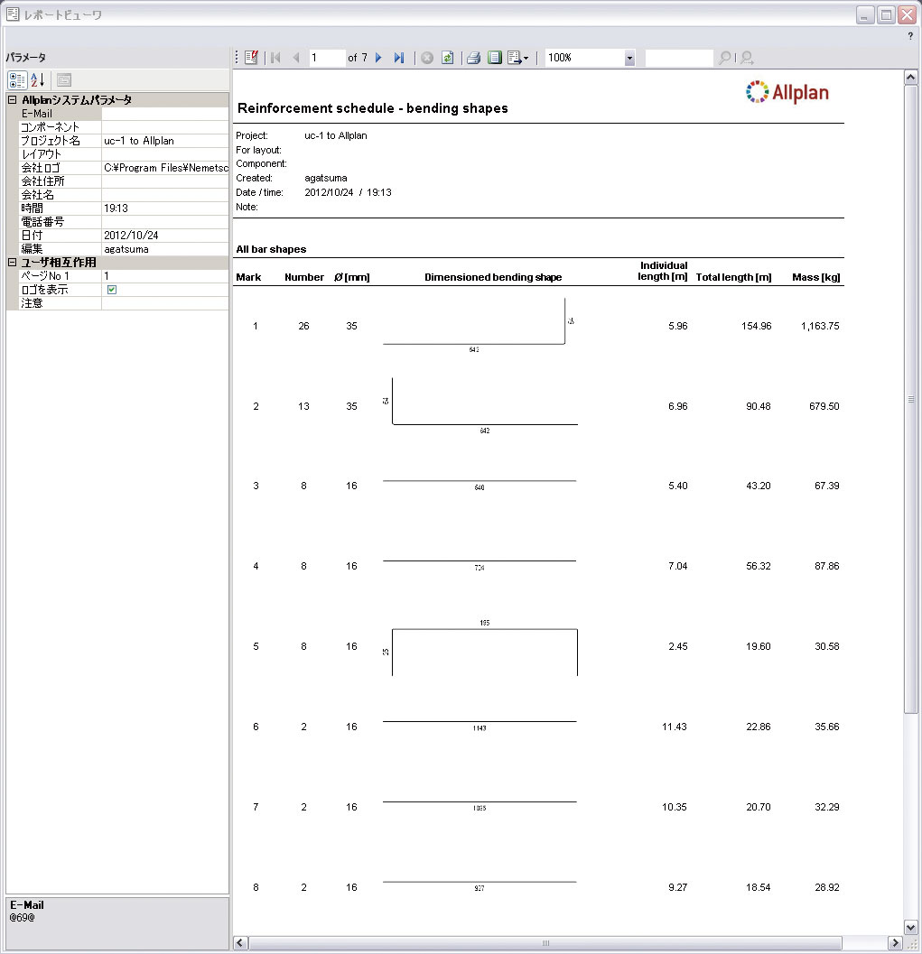922x954 pixels.
Task: Click individual length 11.43 in the table
Action: 675,727
